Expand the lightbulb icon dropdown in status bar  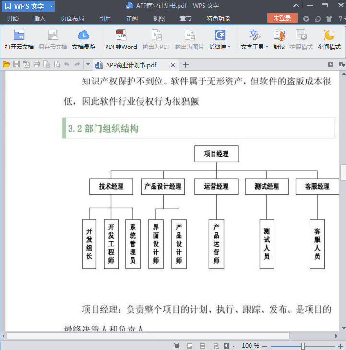click(x=233, y=346)
